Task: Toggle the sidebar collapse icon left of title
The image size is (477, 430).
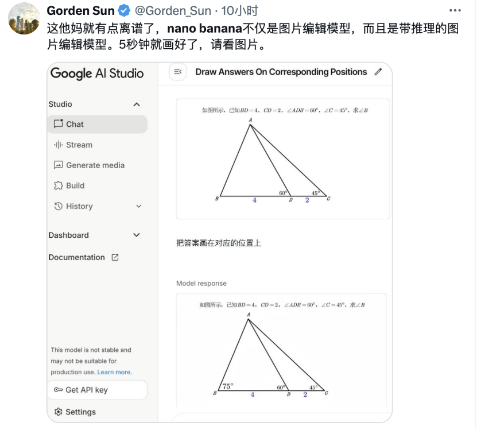Action: pos(178,72)
